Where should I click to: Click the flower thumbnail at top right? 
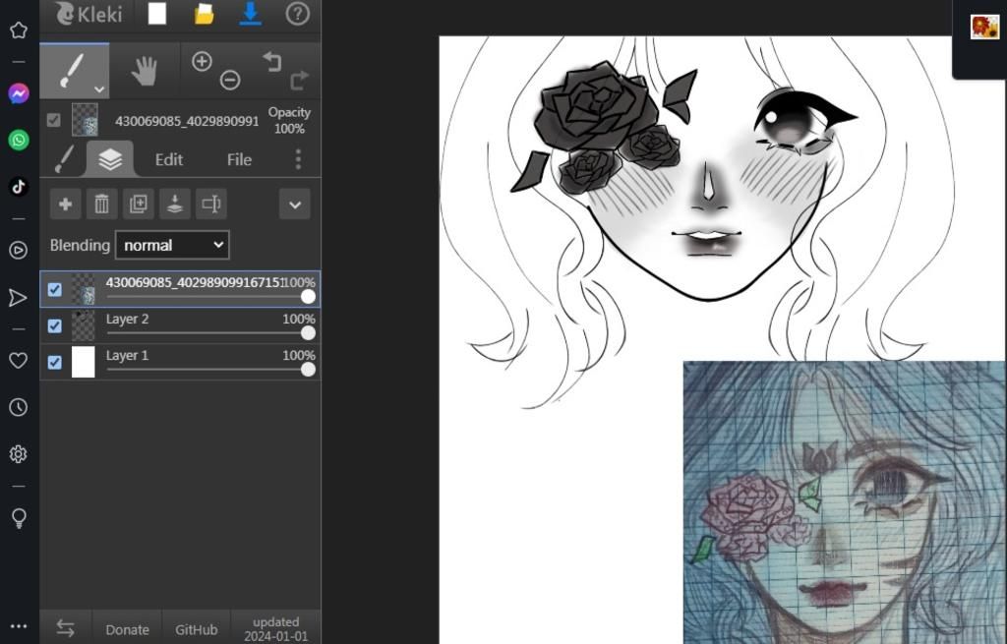(984, 27)
